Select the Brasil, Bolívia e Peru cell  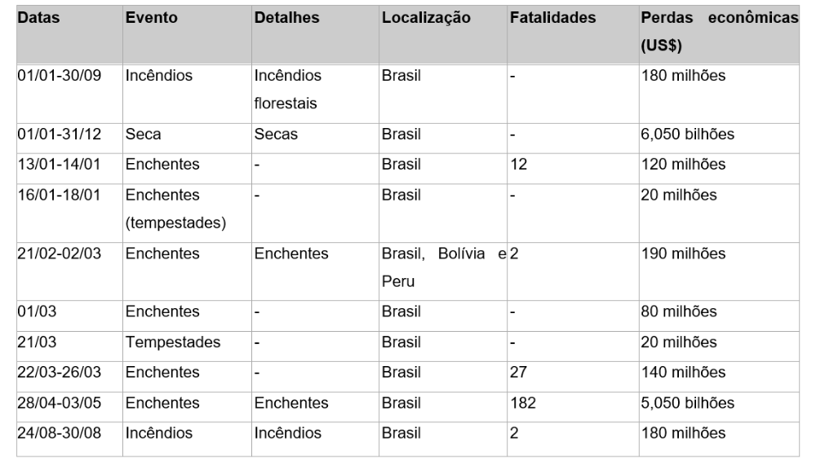(x=443, y=271)
